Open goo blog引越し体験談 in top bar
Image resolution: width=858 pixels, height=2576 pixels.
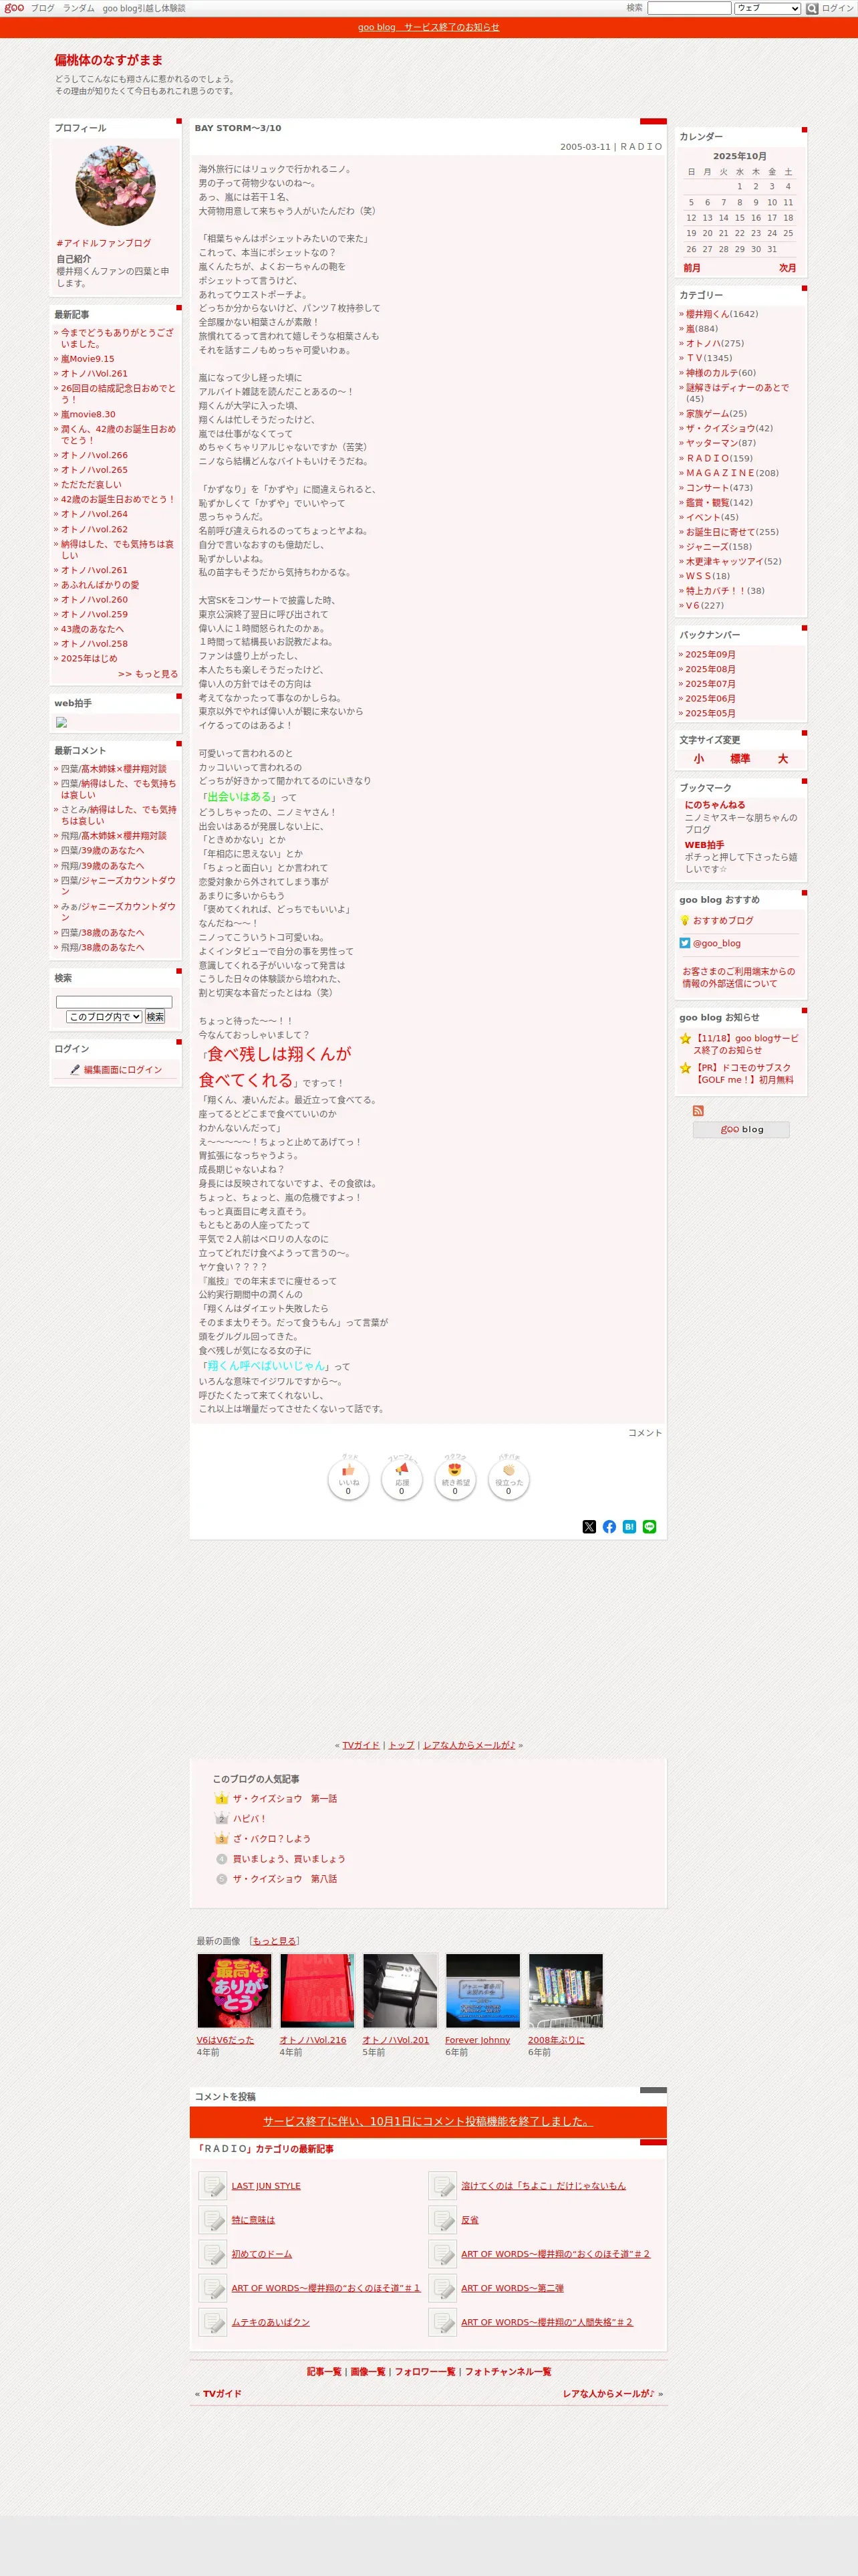[144, 8]
